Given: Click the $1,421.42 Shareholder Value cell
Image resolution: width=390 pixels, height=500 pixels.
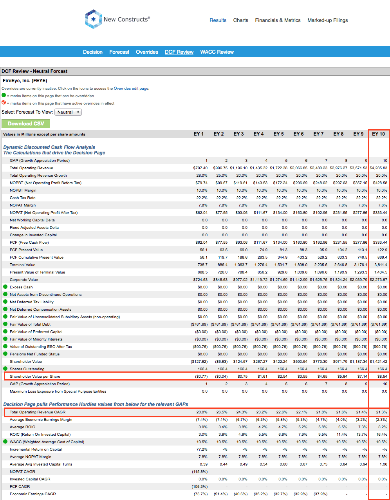Looking at the screenshot, I should tap(378, 361).
